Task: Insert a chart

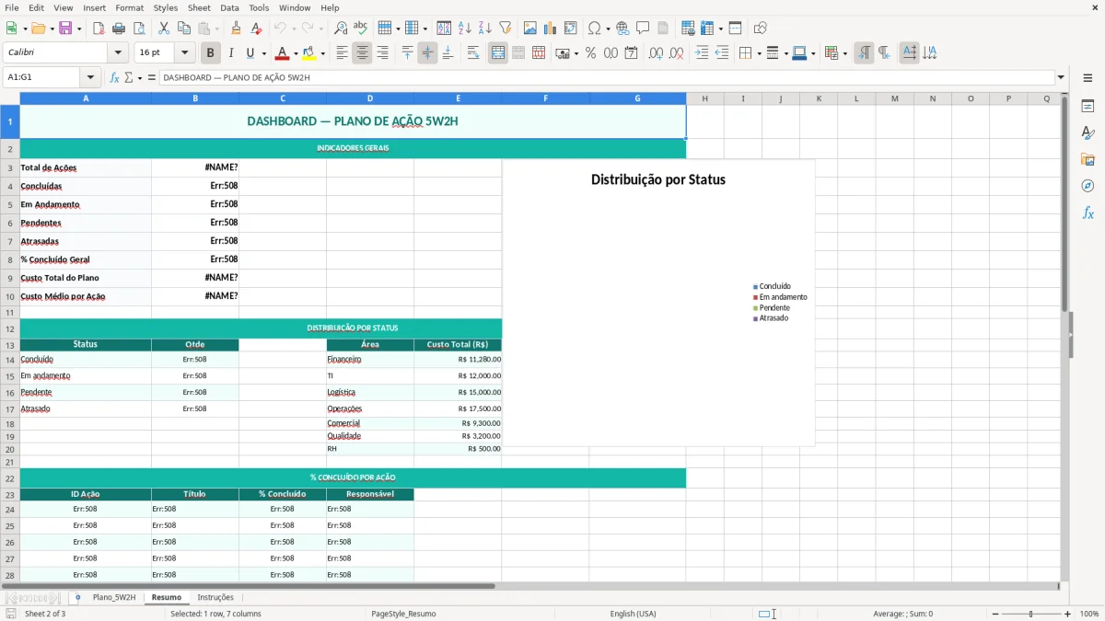Action: point(551,29)
